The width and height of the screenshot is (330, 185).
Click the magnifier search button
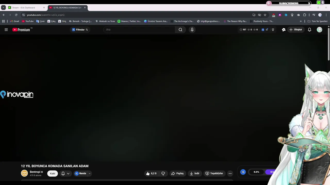coord(180,30)
